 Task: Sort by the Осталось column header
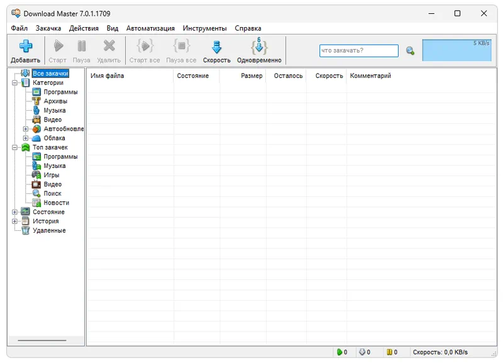pyautogui.click(x=286, y=76)
